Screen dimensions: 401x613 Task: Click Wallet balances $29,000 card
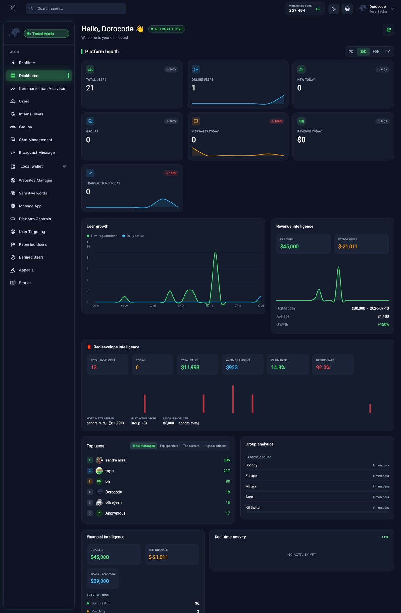pyautogui.click(x=103, y=578)
